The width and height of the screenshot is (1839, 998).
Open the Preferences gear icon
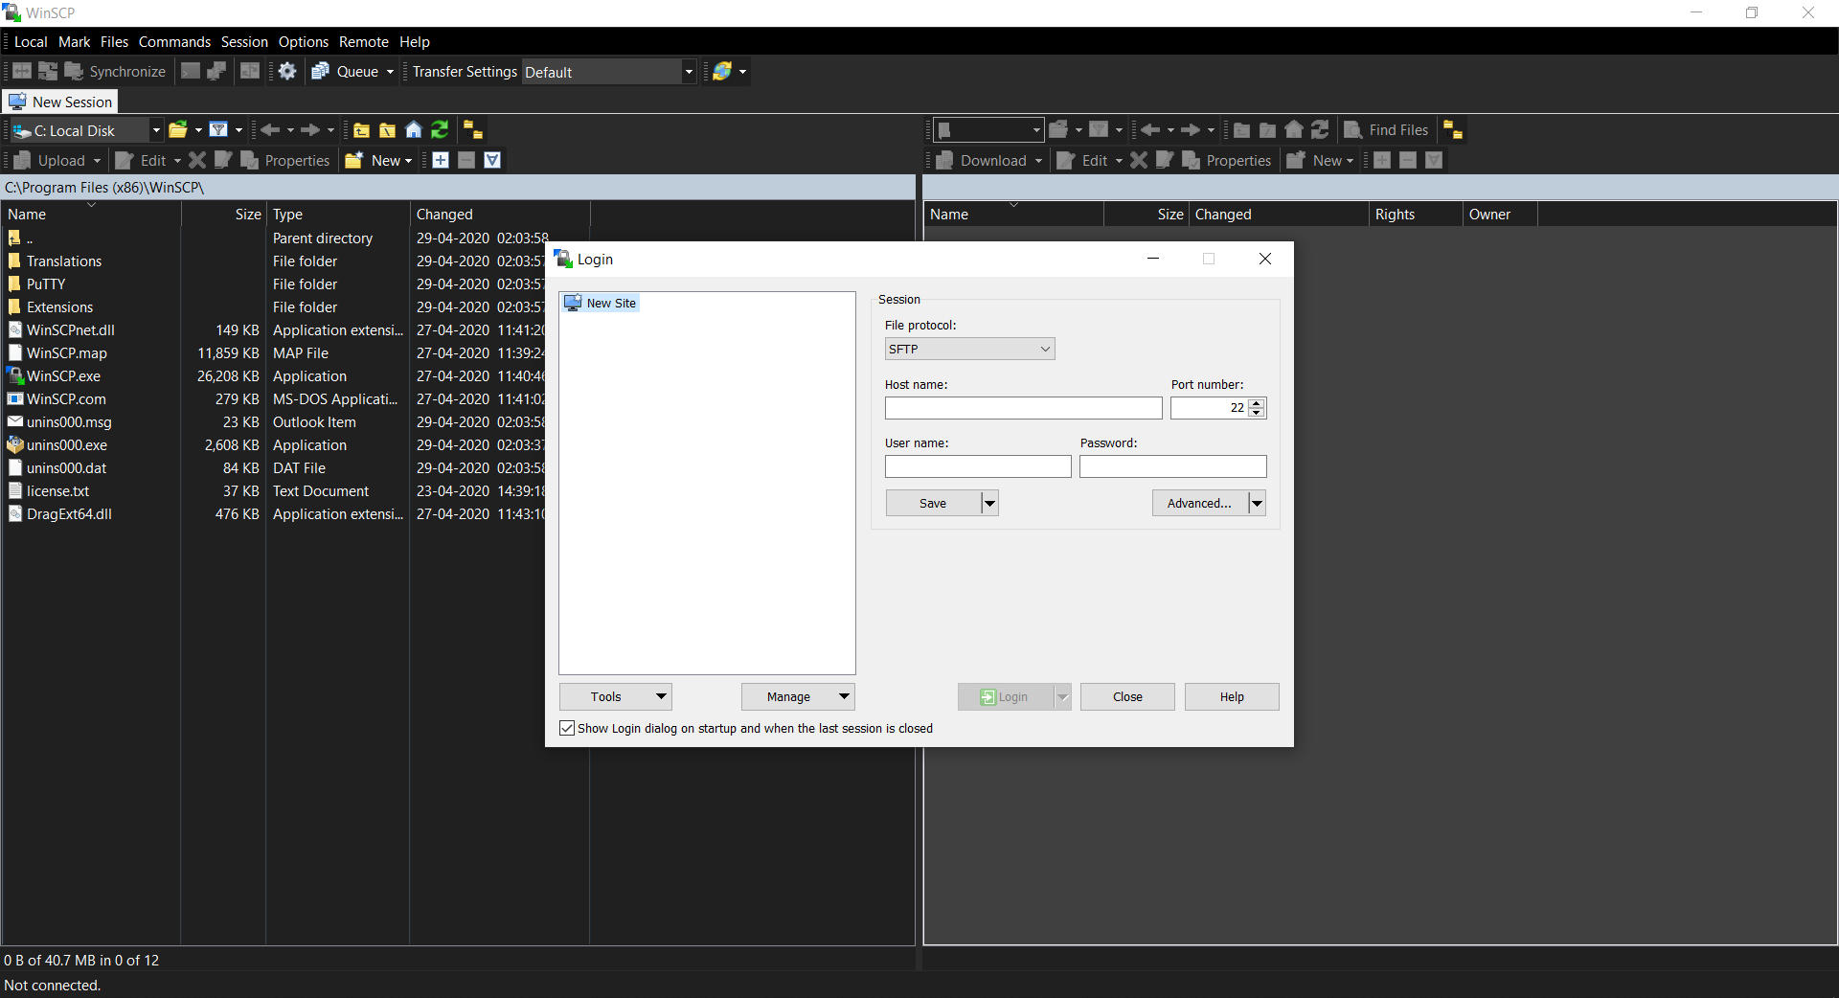[287, 72]
